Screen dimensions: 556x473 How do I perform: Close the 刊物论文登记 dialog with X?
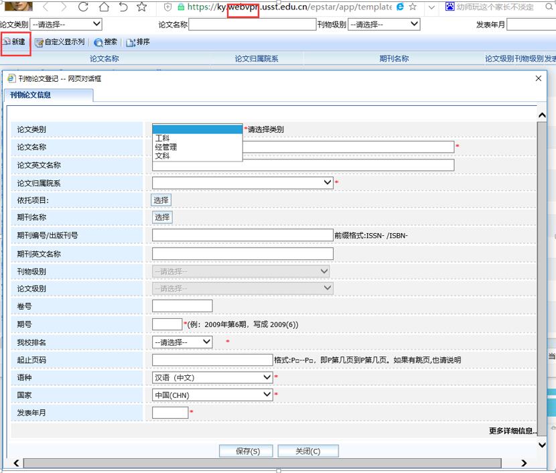click(x=539, y=78)
